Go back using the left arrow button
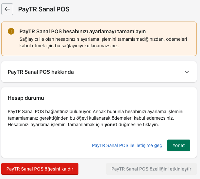200x179 pixels. click(x=7, y=9)
